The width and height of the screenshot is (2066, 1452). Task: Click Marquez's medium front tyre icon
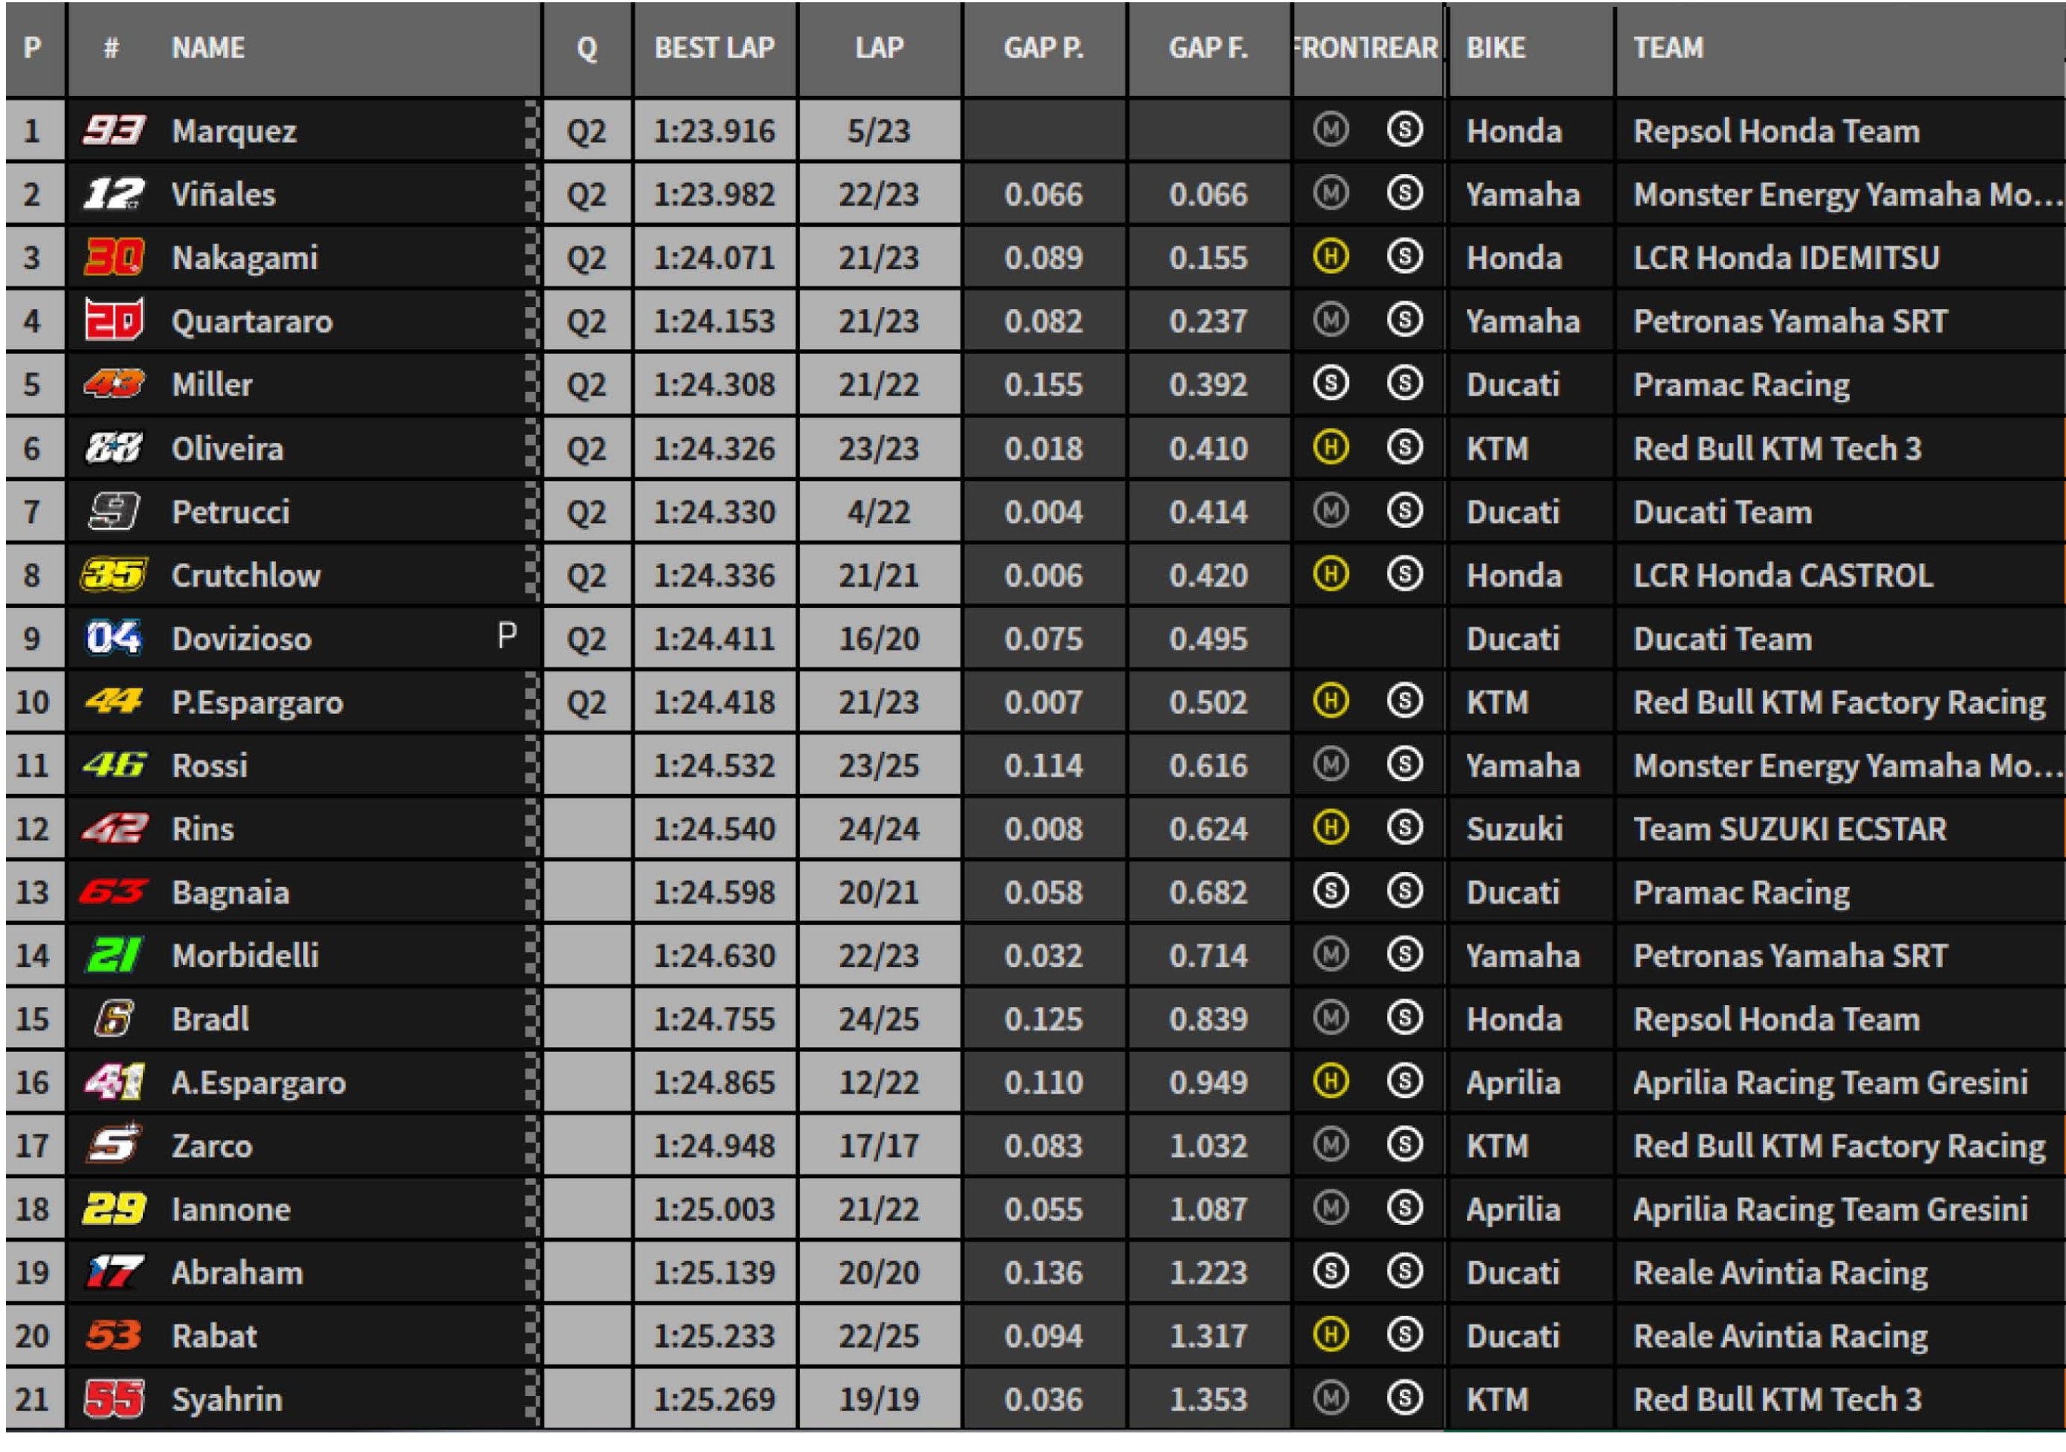(x=1331, y=130)
